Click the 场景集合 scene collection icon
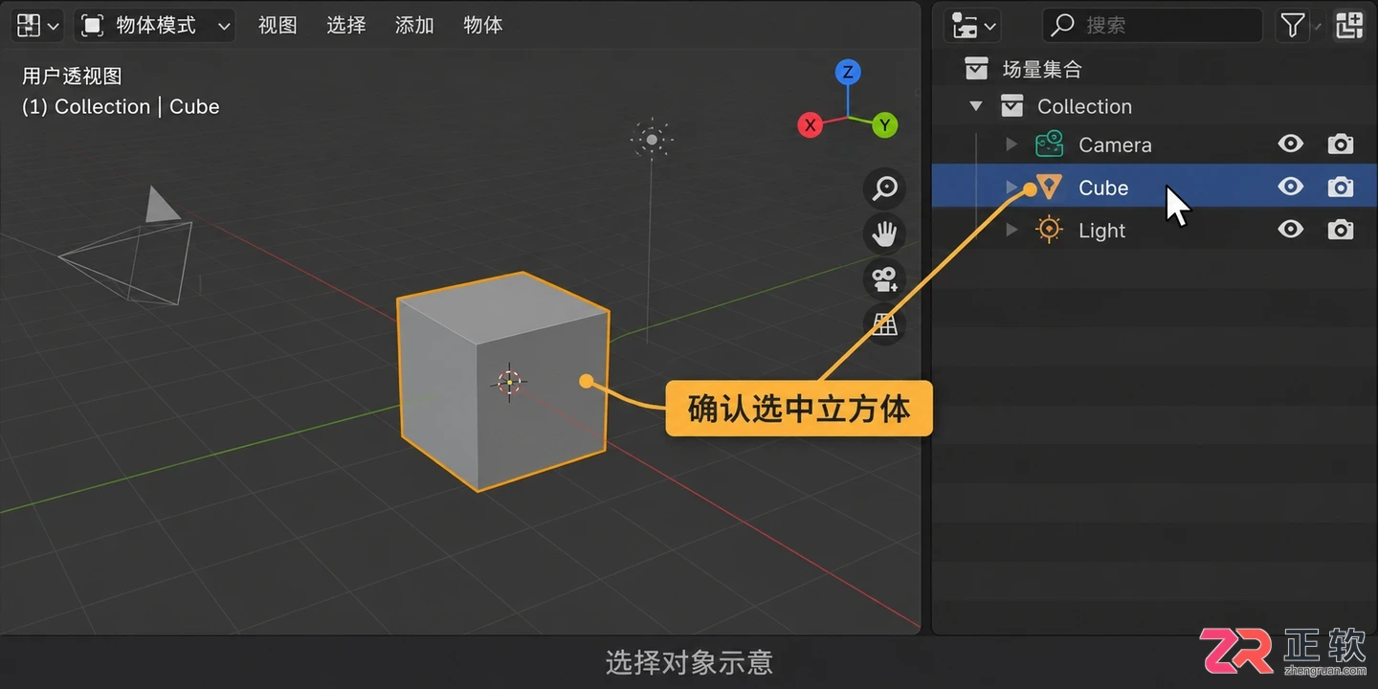 coord(976,69)
